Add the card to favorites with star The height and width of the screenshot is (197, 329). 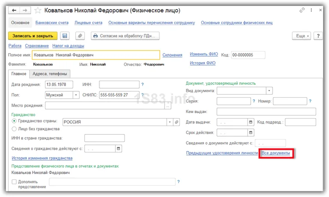click(x=38, y=10)
